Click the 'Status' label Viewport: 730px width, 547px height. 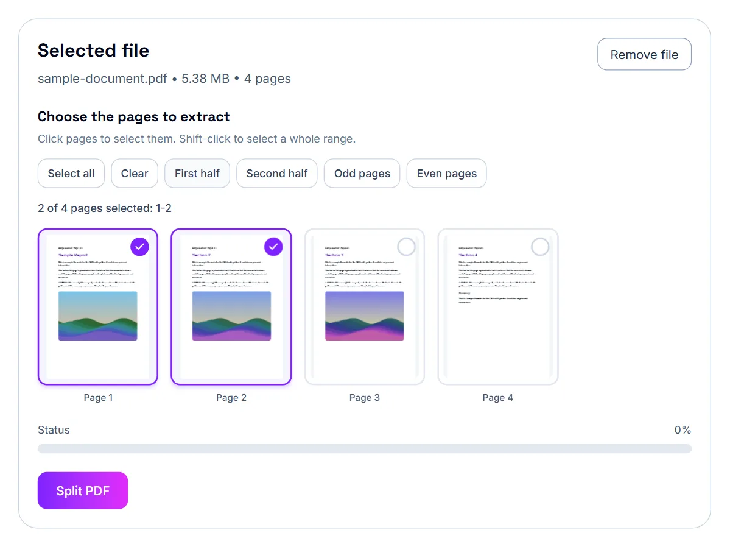pos(54,429)
